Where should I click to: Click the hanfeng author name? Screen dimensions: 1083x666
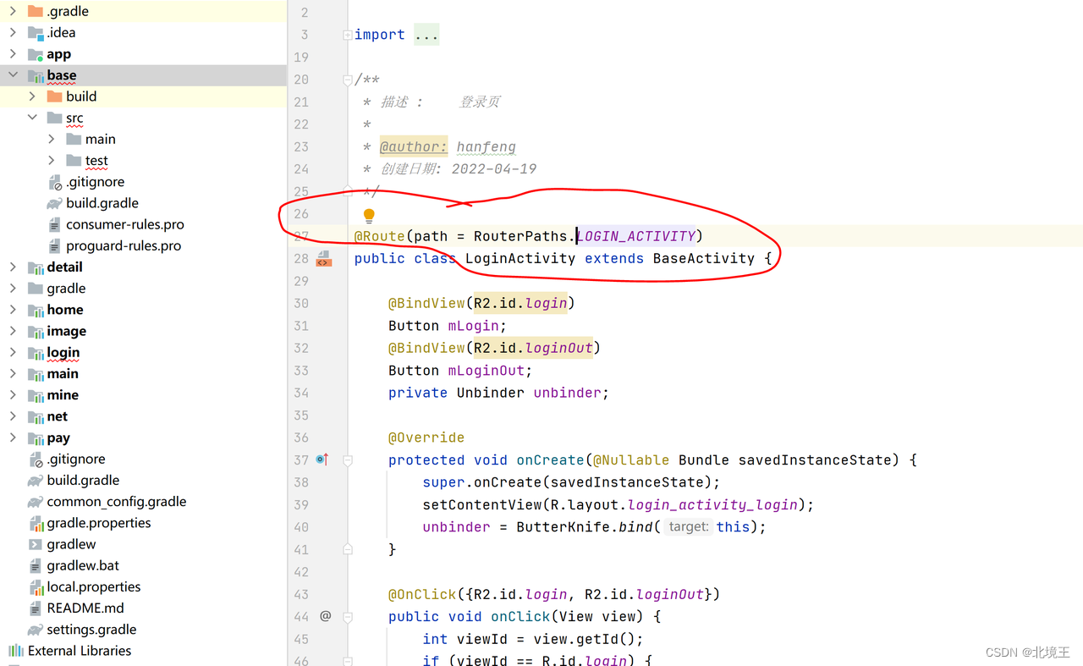(x=487, y=146)
